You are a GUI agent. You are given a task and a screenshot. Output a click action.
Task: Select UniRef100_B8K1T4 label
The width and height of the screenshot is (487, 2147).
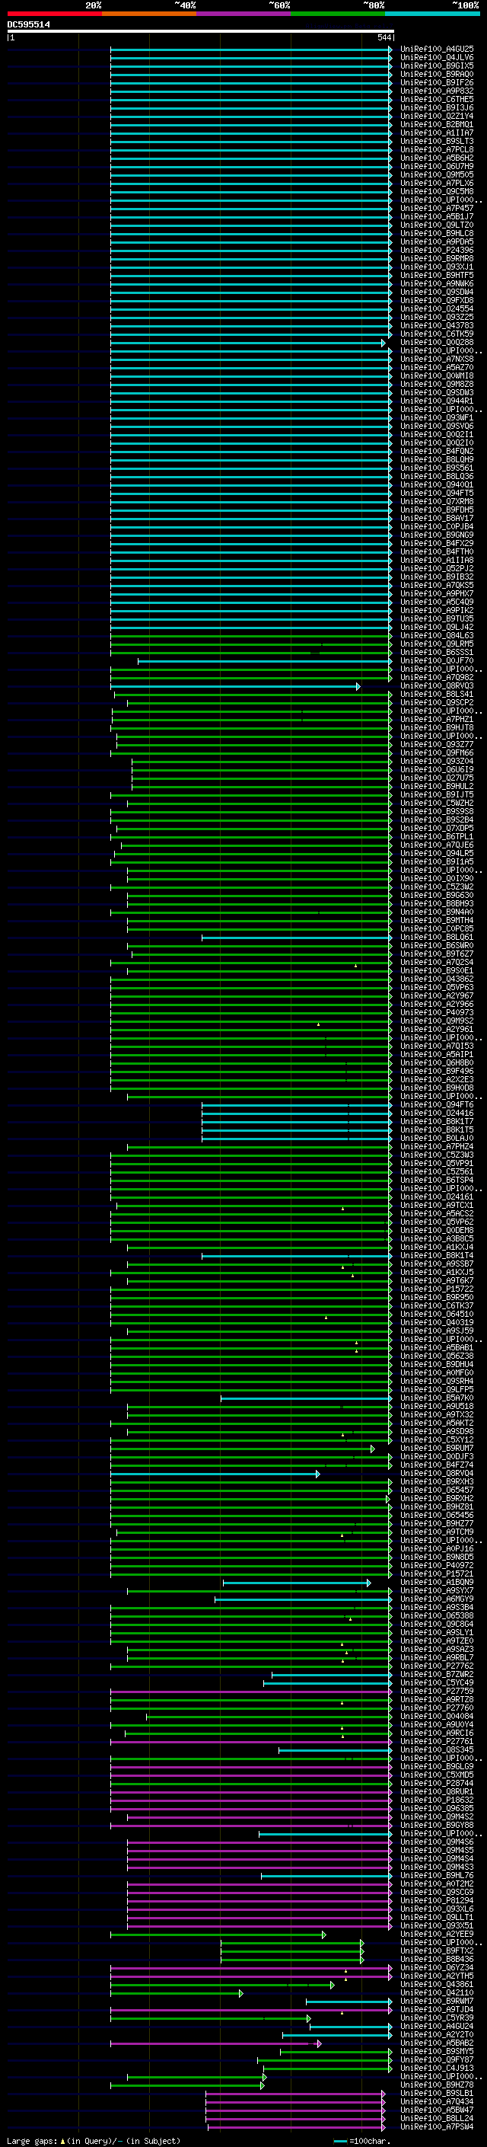(x=437, y=1255)
